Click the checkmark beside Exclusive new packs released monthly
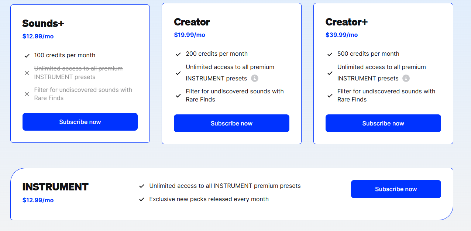The image size is (471, 231). 141,199
